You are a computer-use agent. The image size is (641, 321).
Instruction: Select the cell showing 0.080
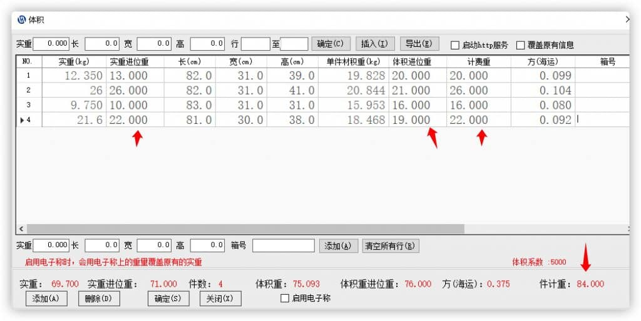(543, 105)
